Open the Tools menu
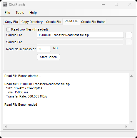This screenshot has height=138, width=137. coord(20,13)
